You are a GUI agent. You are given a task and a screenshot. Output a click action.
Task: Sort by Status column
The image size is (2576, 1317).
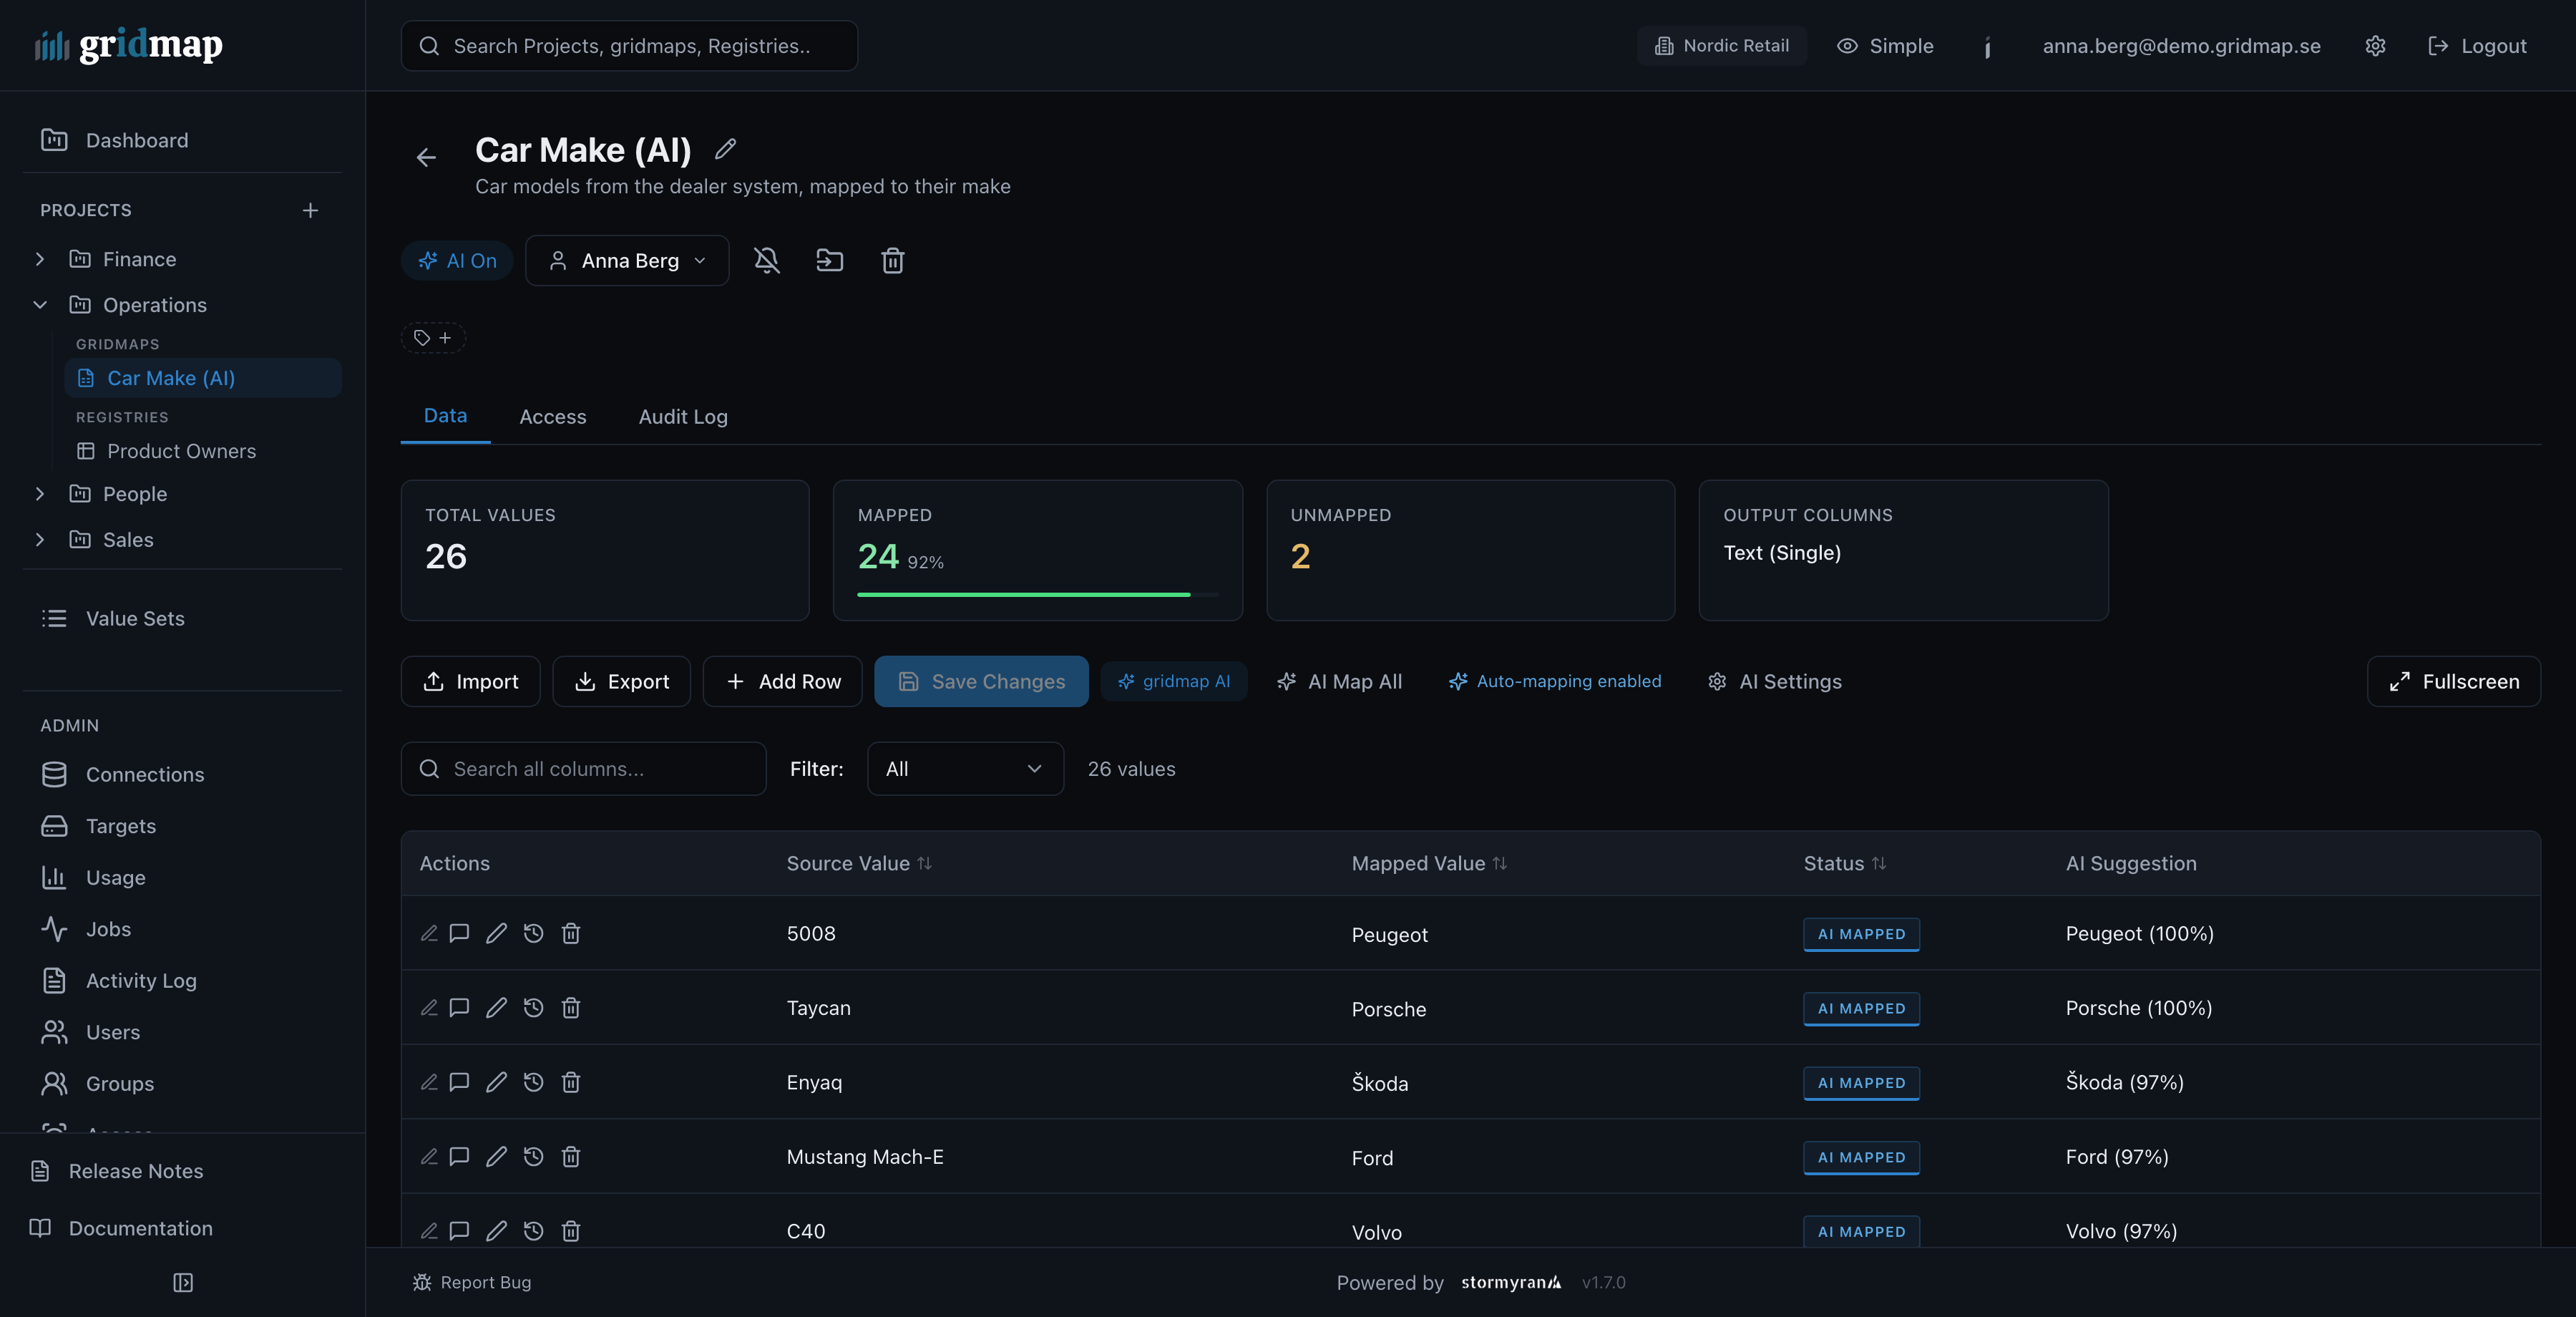click(x=1845, y=864)
